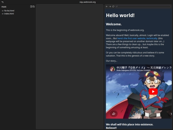Go back in preview browser
This screenshot has height=130, width=173.
pyautogui.click(x=107, y=6)
